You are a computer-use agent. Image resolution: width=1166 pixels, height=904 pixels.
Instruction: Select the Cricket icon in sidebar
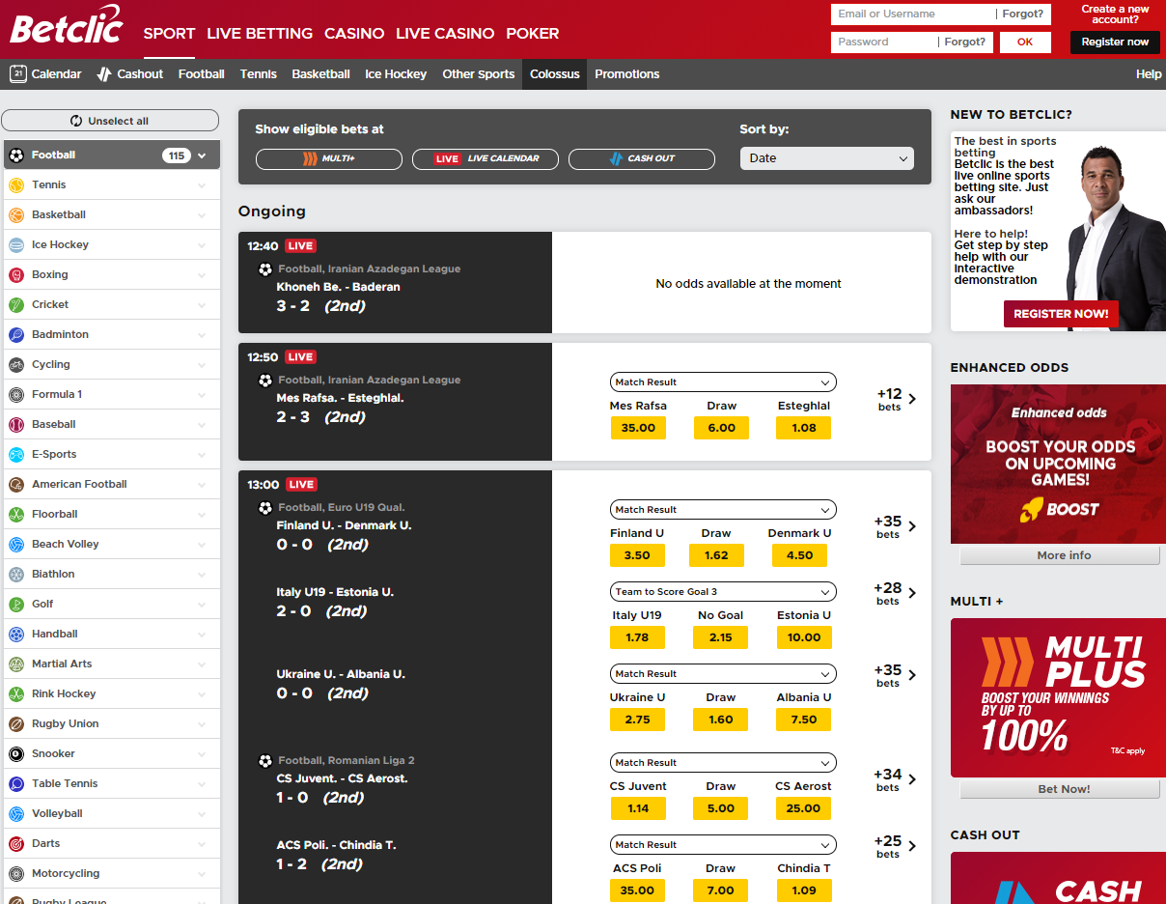point(16,304)
